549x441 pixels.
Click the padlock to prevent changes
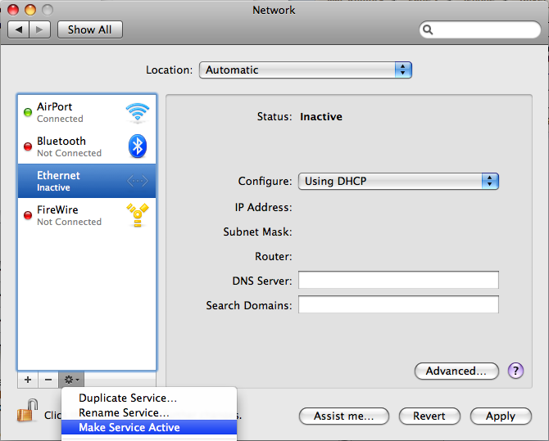coord(27,410)
